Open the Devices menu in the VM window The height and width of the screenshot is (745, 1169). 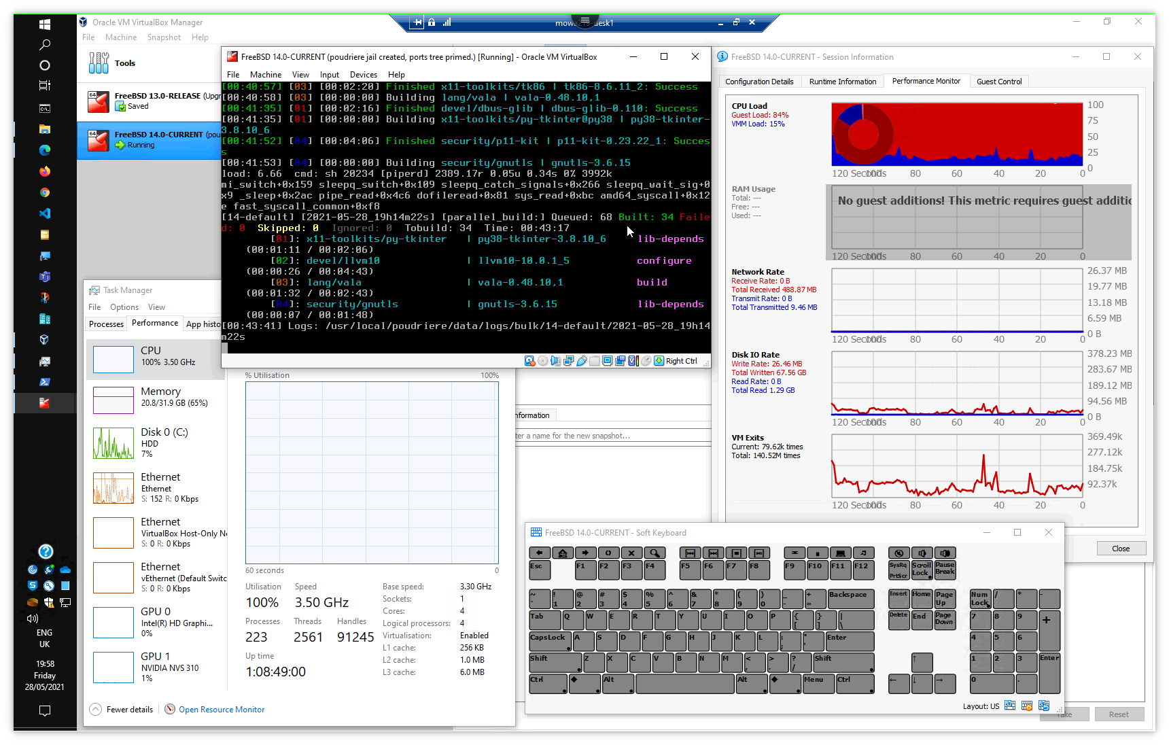coord(364,75)
